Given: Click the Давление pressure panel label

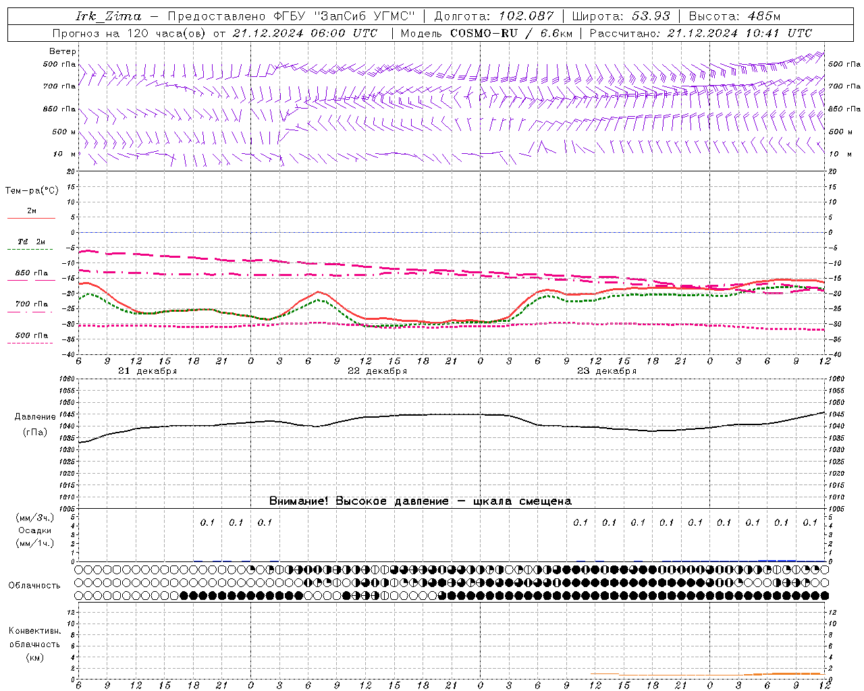Looking at the screenshot, I should coord(35,417).
